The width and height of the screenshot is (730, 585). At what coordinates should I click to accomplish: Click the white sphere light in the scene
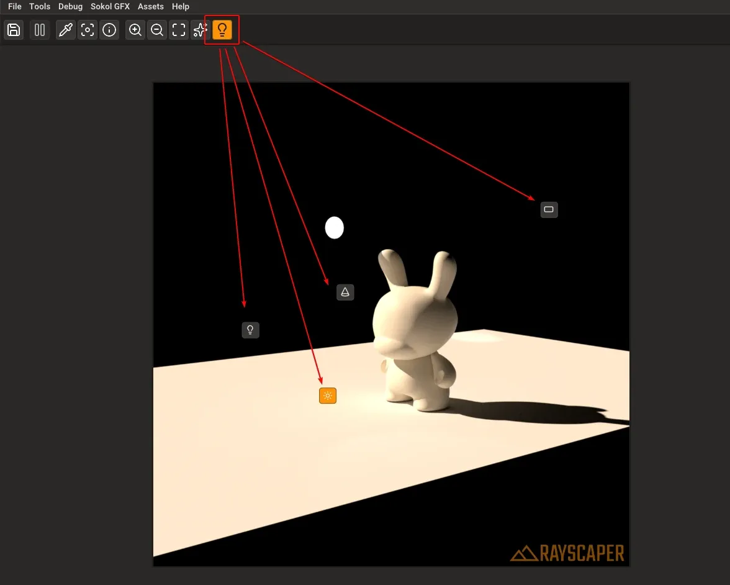tap(335, 227)
